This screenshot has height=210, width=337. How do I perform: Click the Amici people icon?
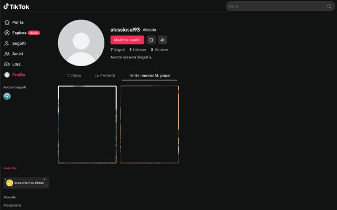(x=7, y=54)
